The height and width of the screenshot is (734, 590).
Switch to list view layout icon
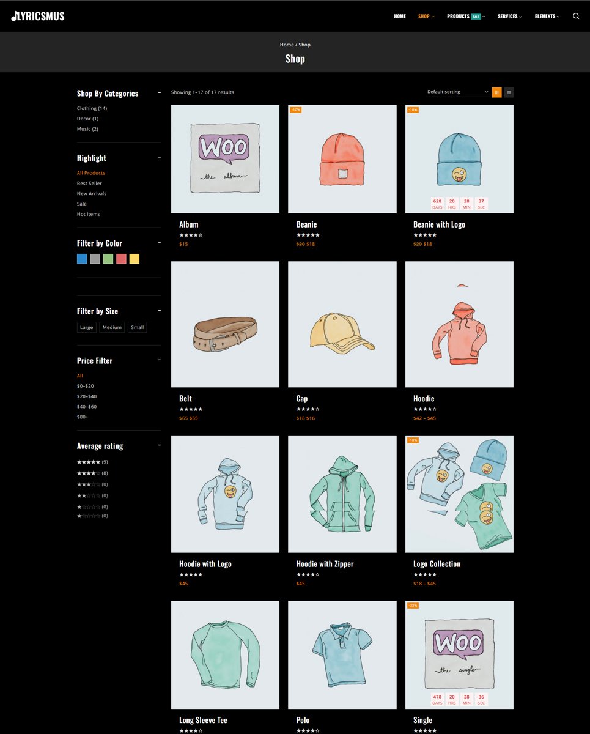[x=509, y=92]
